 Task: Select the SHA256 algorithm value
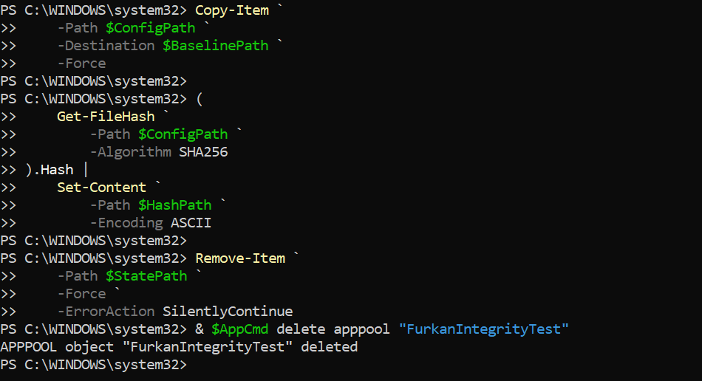203,152
